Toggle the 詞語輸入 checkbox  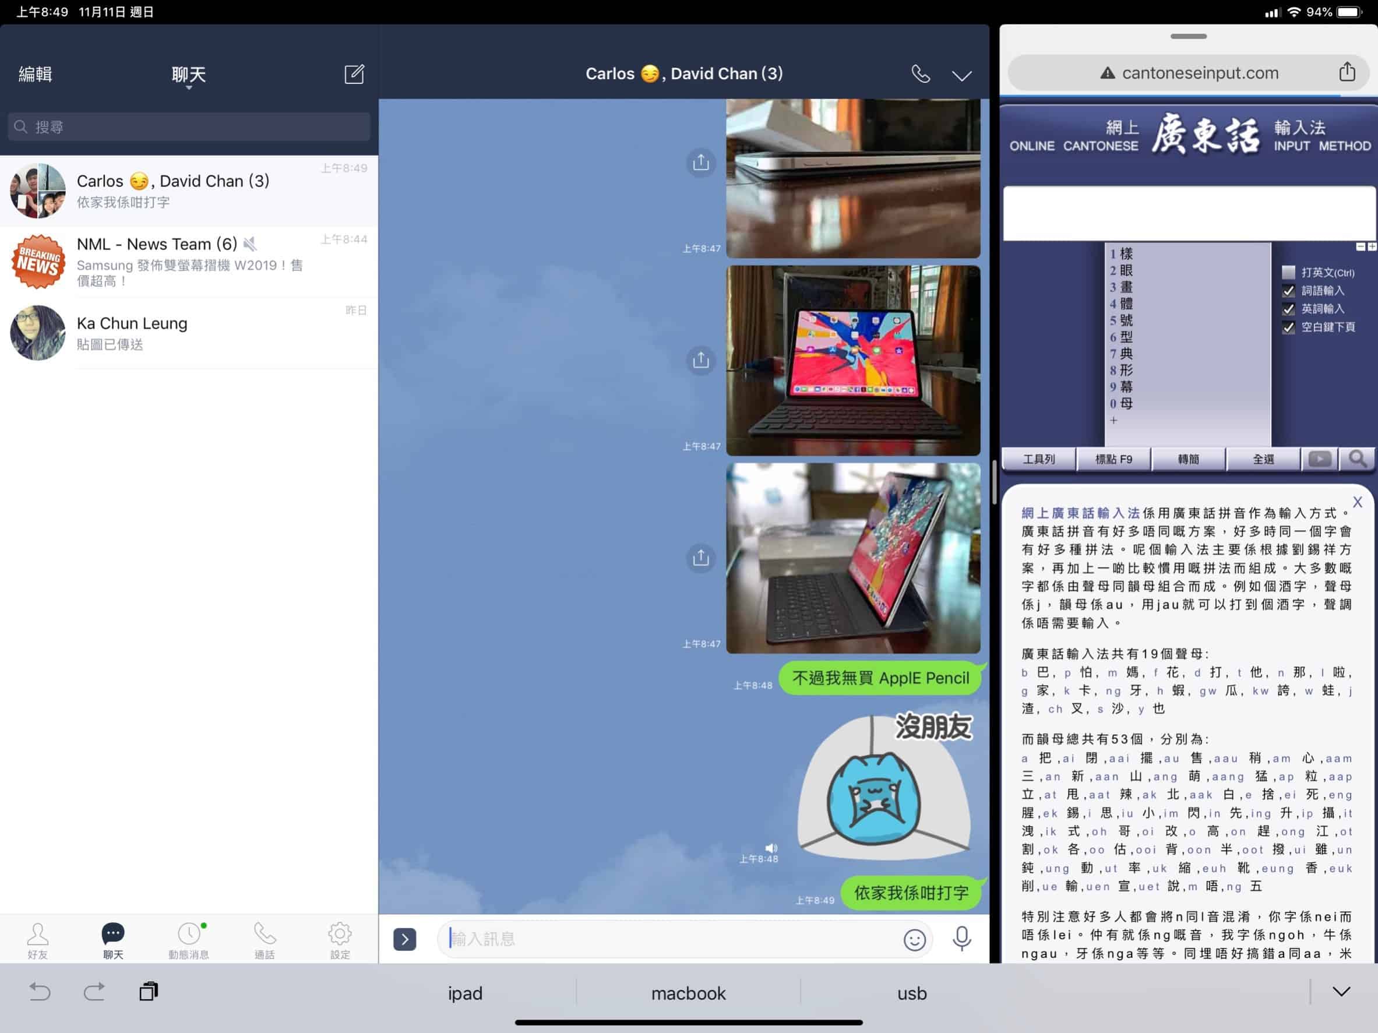coord(1288,290)
